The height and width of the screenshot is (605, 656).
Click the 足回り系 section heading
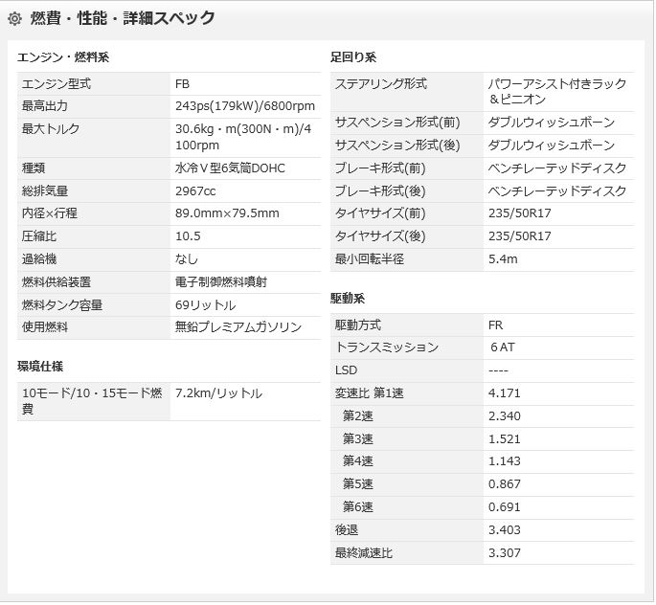click(353, 57)
